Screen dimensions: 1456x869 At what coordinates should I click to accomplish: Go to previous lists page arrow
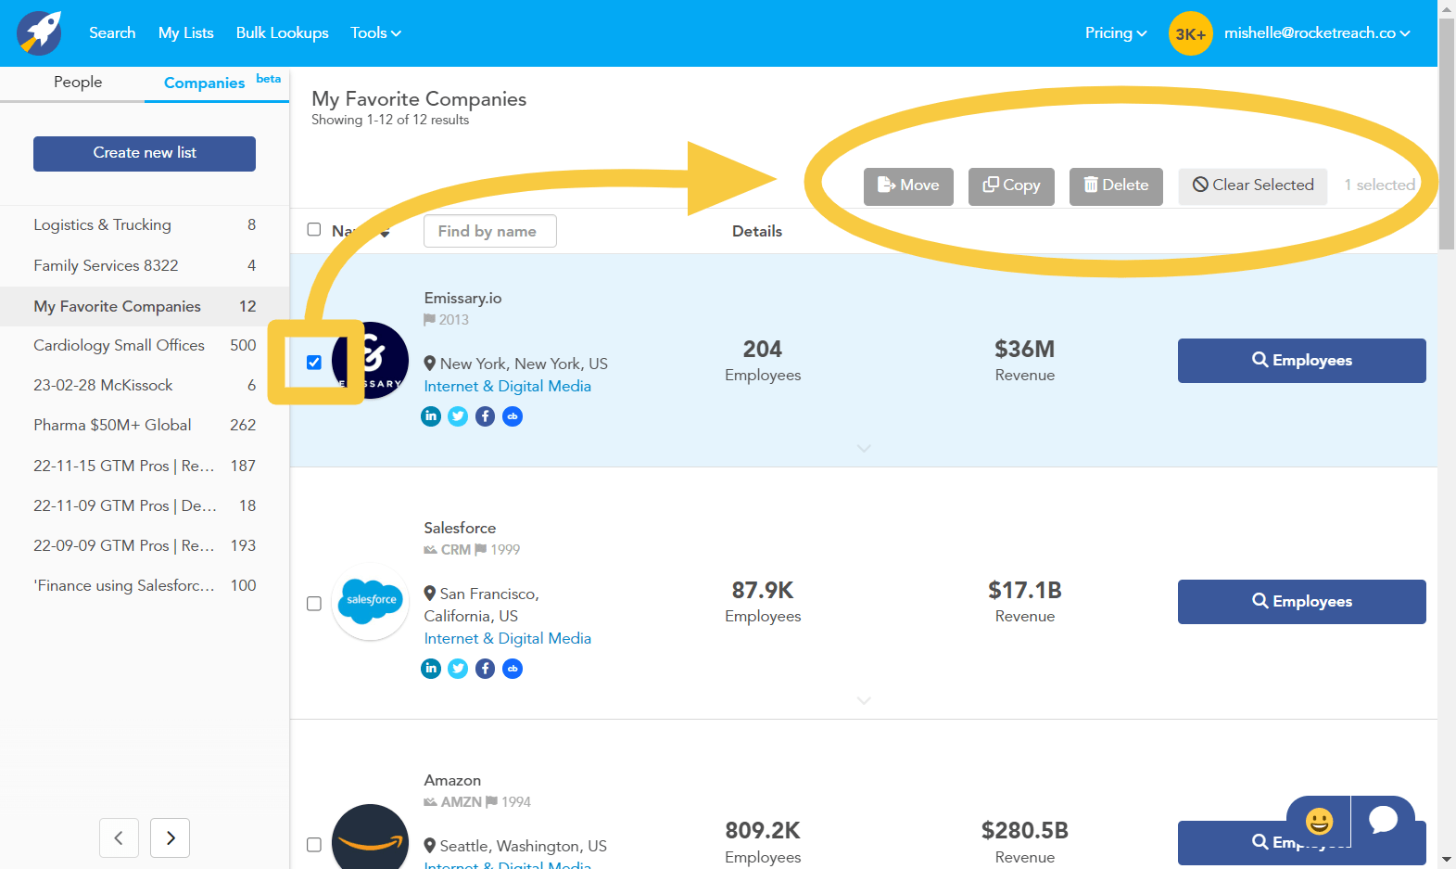(119, 837)
